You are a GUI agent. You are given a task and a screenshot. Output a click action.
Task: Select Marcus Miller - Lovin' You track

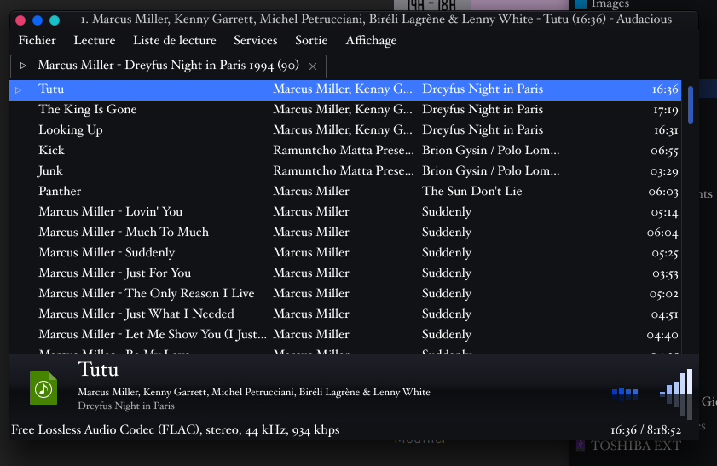pos(345,211)
